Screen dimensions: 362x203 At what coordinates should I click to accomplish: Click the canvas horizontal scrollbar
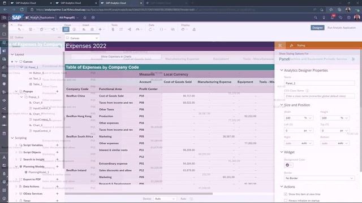(139, 193)
